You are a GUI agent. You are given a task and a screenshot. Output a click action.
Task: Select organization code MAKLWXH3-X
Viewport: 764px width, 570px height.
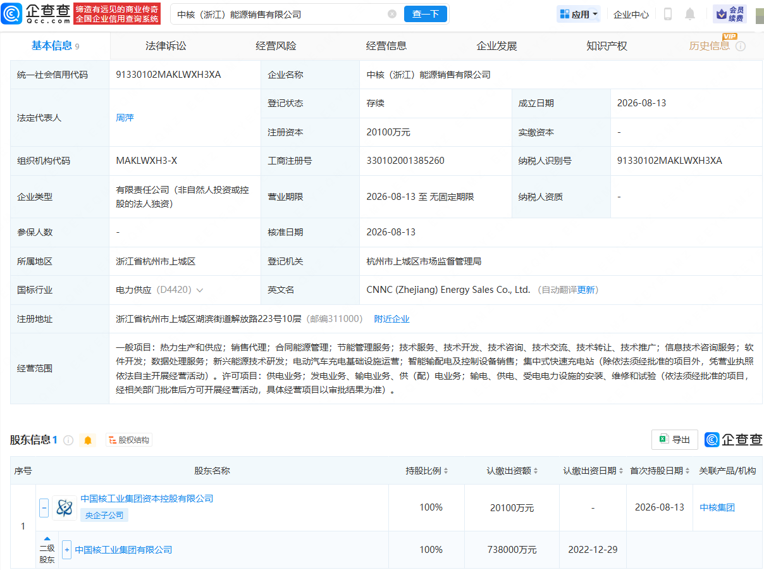point(147,161)
